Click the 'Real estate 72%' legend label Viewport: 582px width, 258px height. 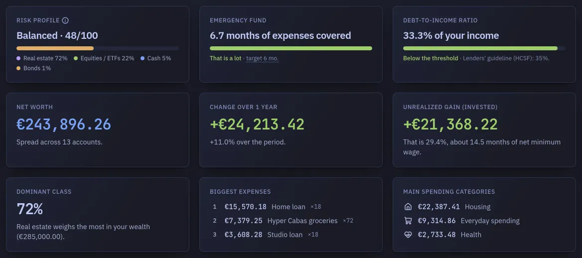coord(45,58)
